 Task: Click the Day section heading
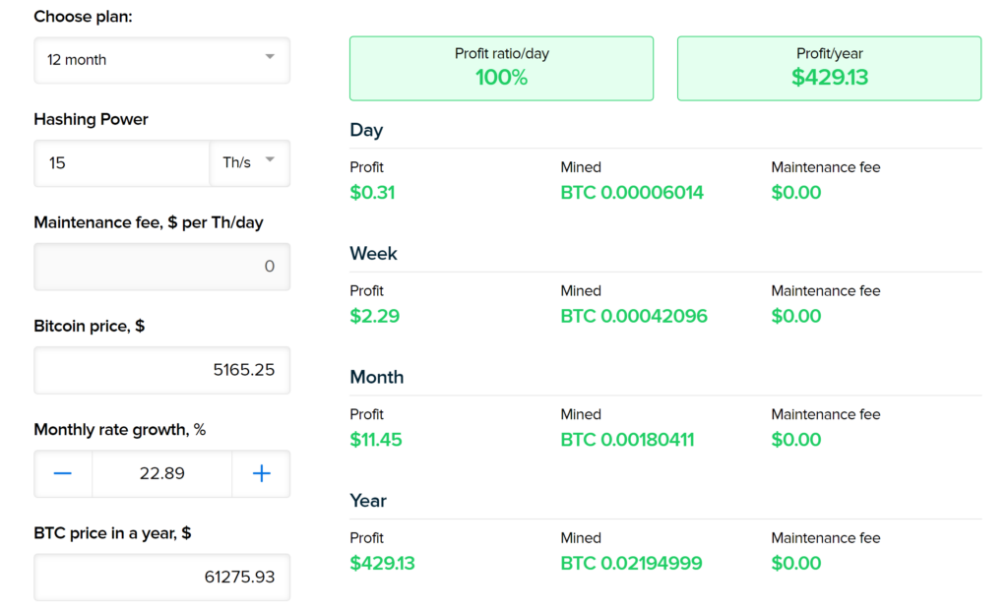click(366, 131)
